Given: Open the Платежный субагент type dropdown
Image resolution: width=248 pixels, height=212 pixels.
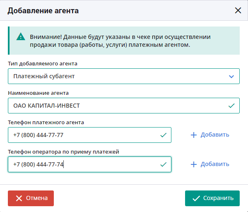Looking at the screenshot, I should click(124, 76).
